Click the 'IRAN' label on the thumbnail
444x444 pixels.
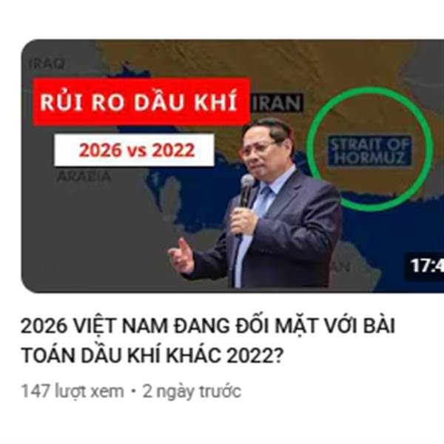tap(276, 104)
